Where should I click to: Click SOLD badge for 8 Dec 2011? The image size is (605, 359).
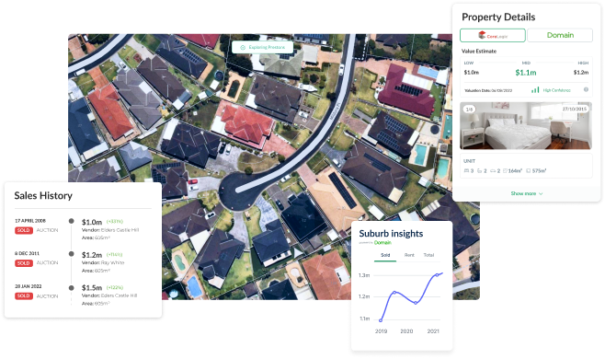(x=24, y=263)
